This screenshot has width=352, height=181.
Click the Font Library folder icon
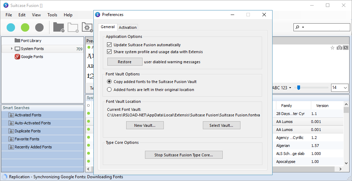pos(17,41)
